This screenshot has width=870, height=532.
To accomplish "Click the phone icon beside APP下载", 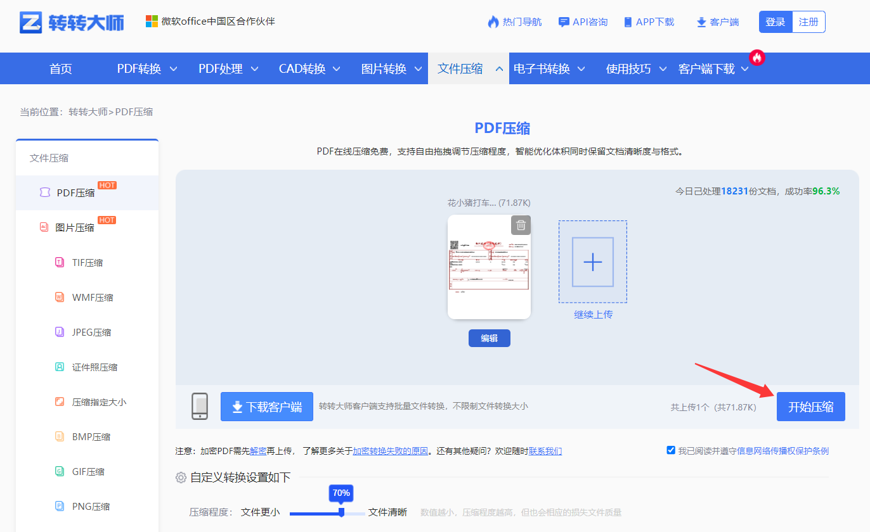I will pyautogui.click(x=628, y=22).
